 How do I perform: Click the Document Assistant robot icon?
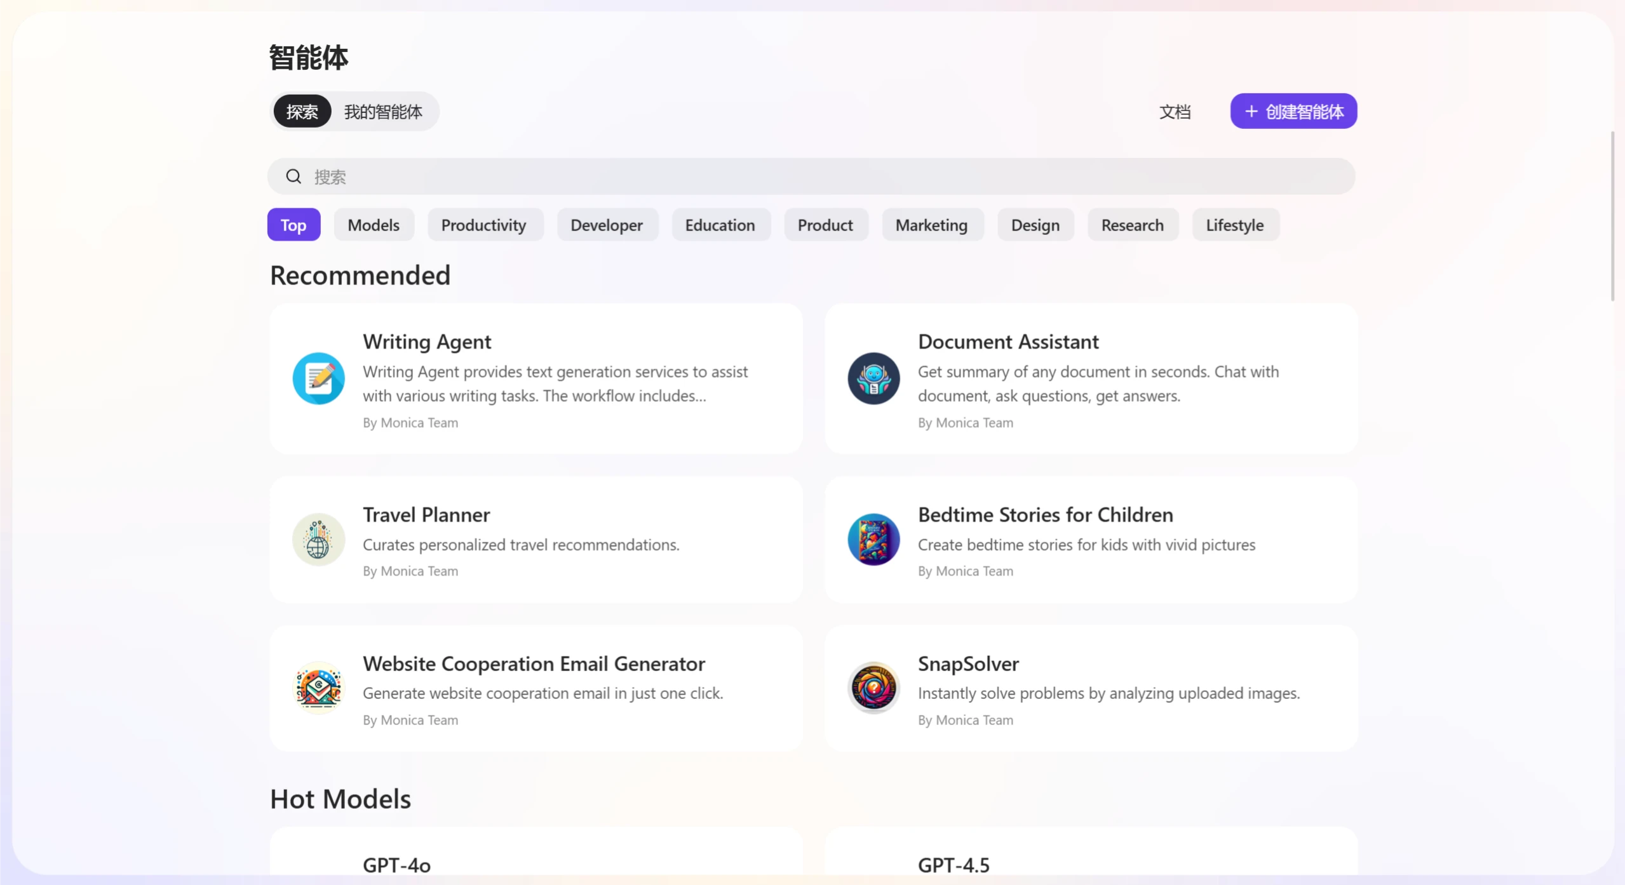point(873,378)
